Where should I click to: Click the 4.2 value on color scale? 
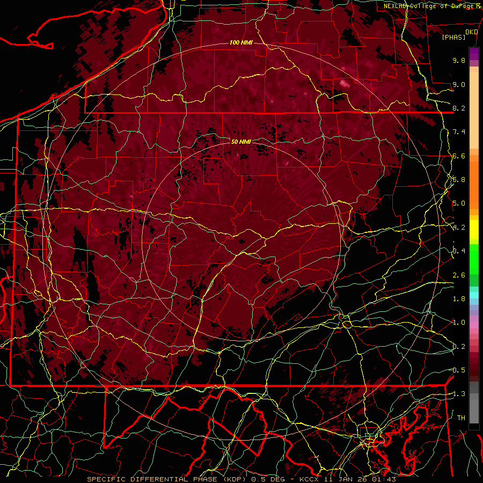(x=459, y=228)
